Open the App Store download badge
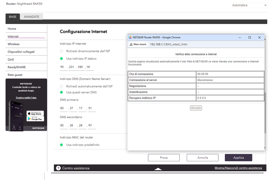This screenshot has width=270, height=185. point(35,113)
